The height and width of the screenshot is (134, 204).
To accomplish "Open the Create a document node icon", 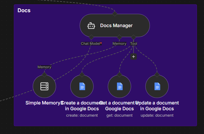I will [82, 86].
